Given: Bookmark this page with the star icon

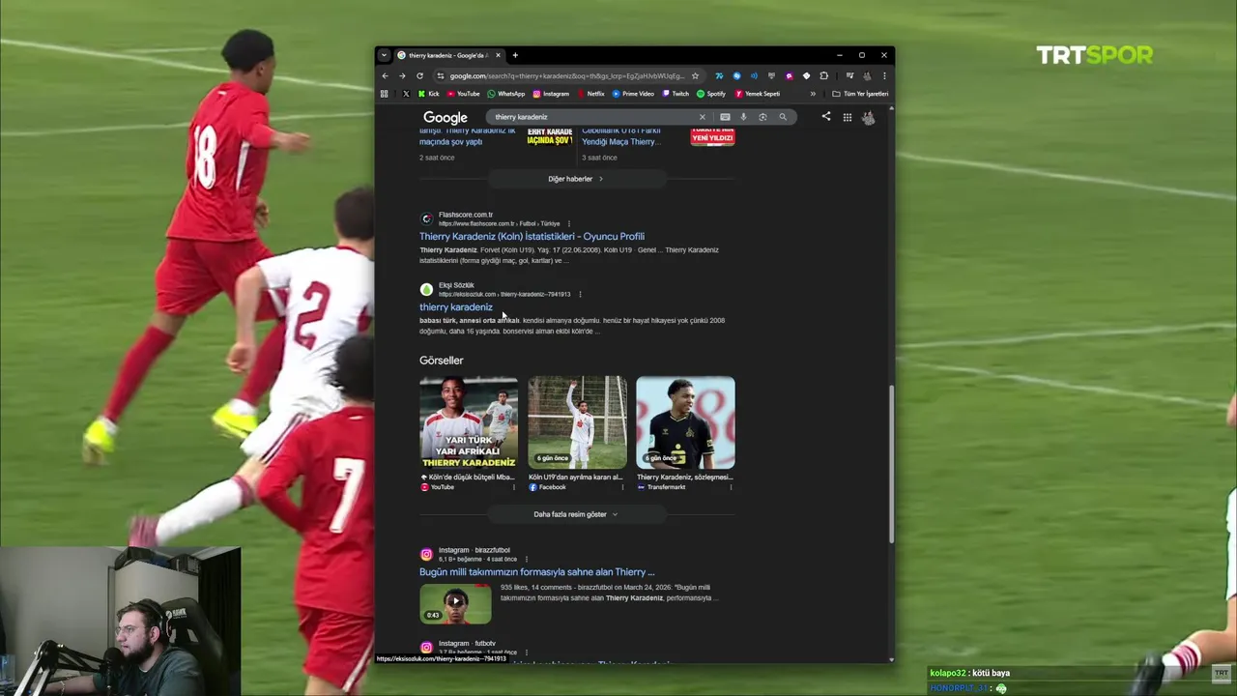Looking at the screenshot, I should [695, 75].
